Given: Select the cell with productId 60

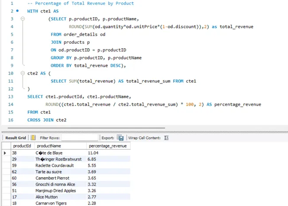Looking at the screenshot, I should pyautogui.click(x=23, y=178).
